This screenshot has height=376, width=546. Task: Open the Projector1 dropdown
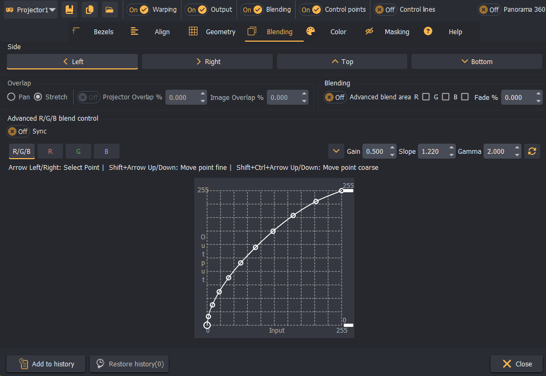31,10
